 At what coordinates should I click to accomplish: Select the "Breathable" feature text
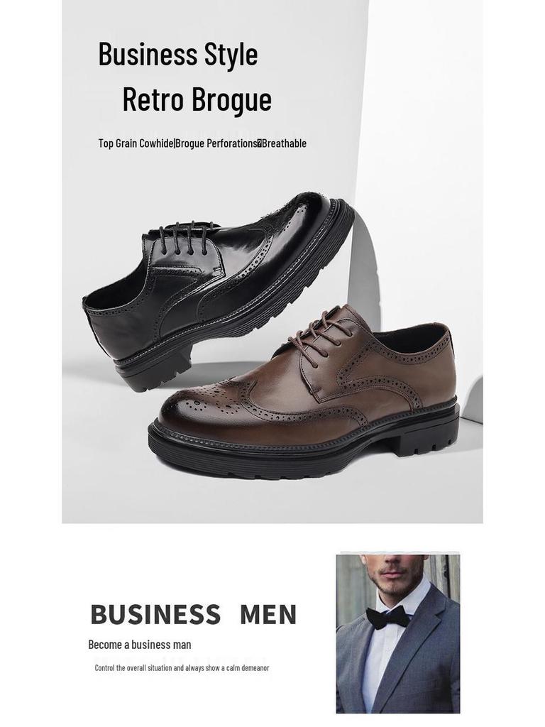coord(284,143)
